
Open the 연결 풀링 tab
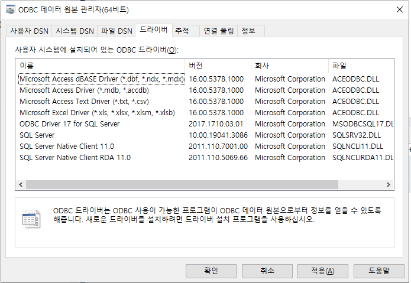point(218,31)
